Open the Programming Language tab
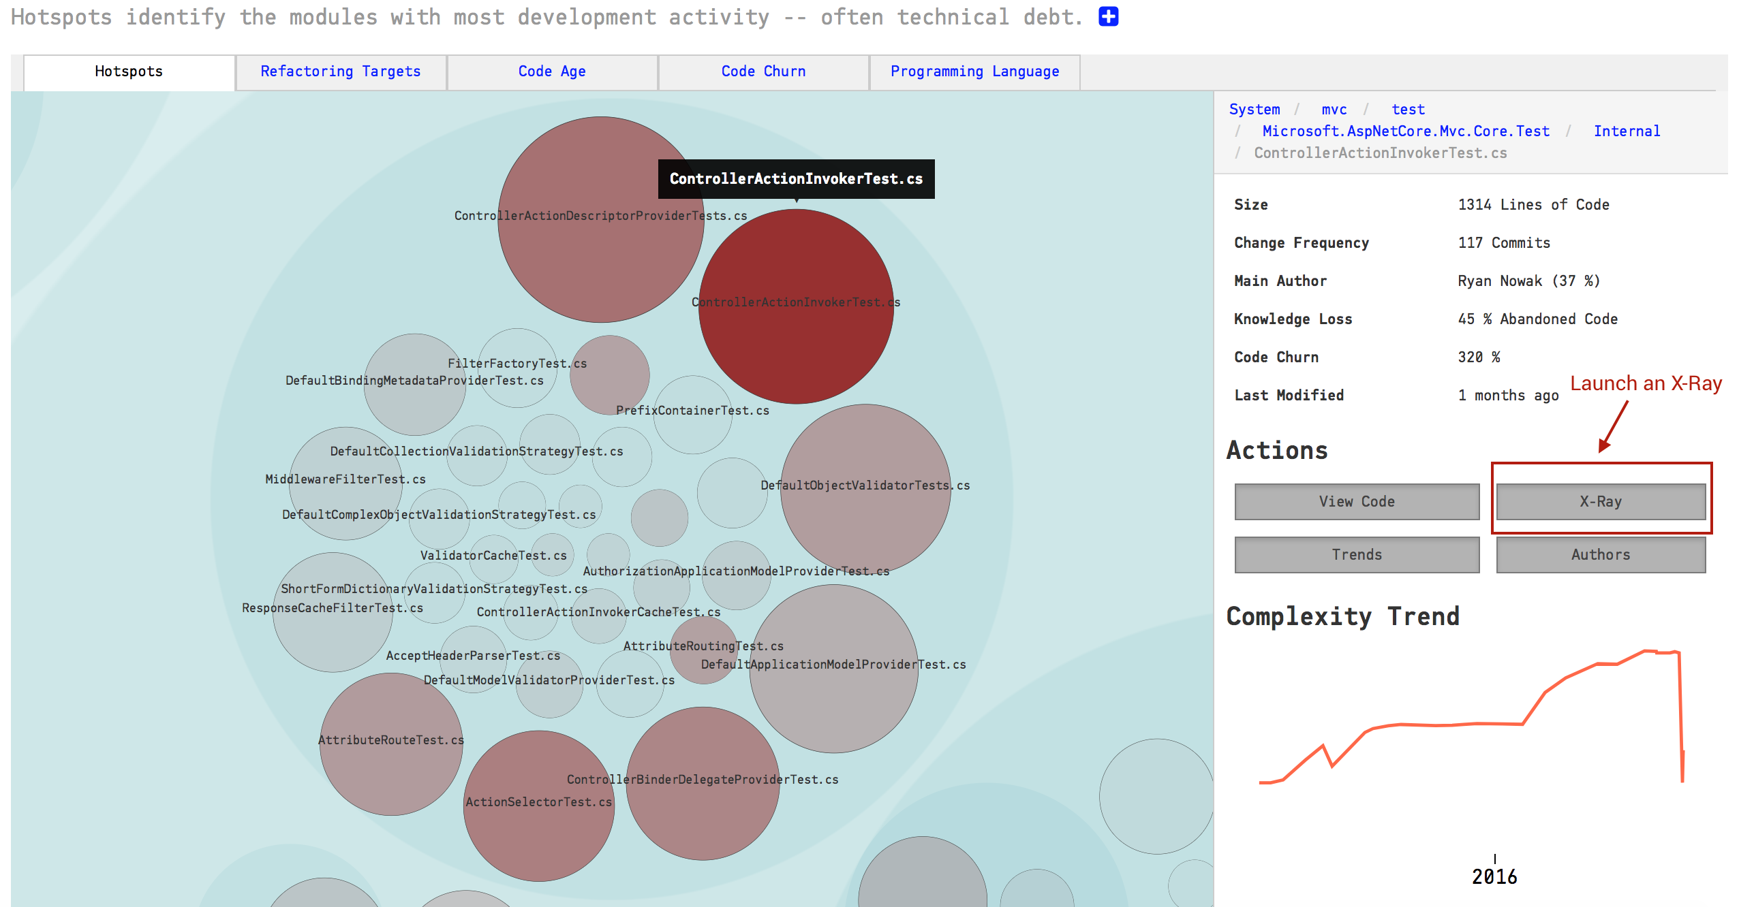 click(974, 71)
